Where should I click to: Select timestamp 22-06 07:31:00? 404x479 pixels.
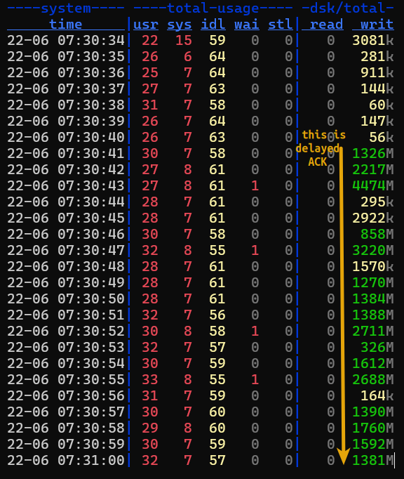[x=66, y=460]
